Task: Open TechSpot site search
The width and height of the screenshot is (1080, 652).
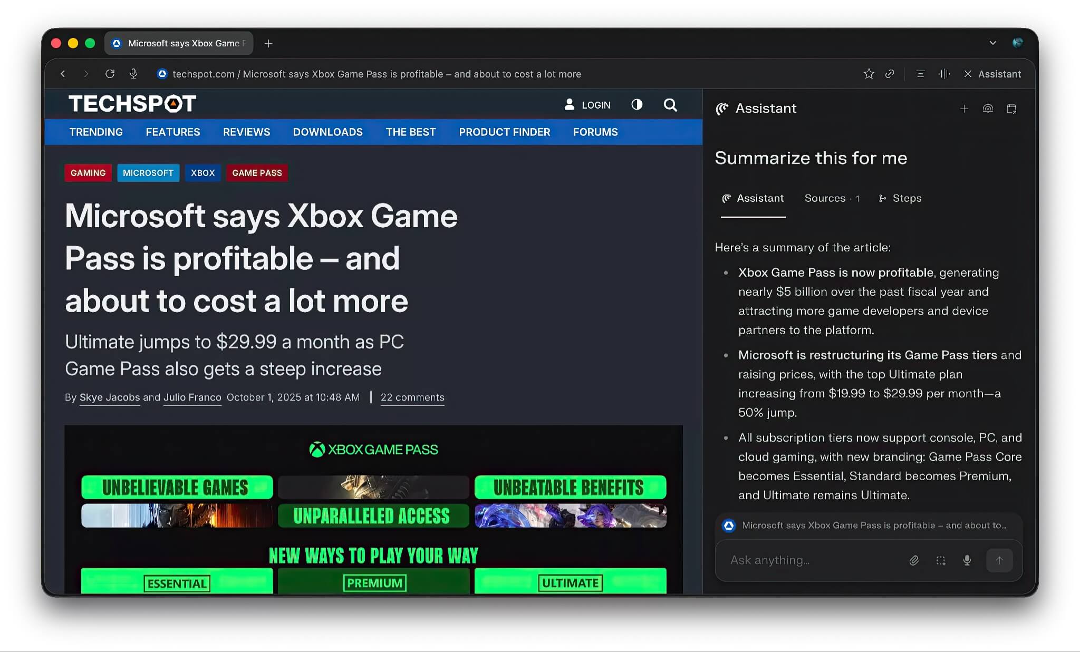Action: click(x=670, y=105)
